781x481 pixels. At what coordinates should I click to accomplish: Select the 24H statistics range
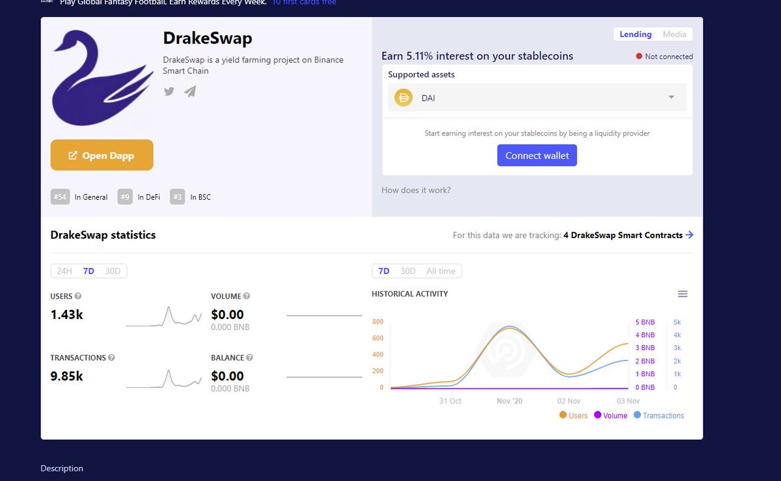[x=64, y=271]
